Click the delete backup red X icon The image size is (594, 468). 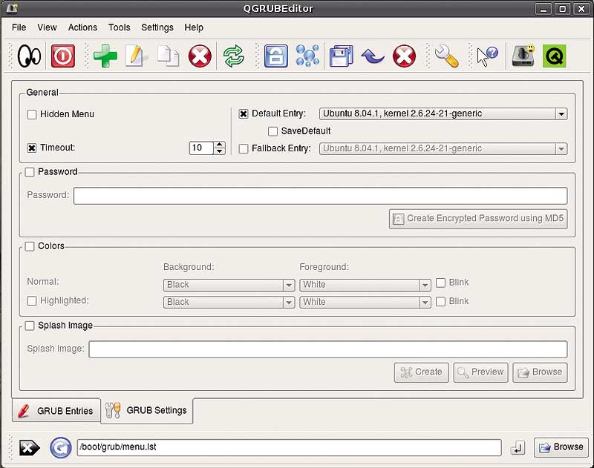[x=404, y=56]
